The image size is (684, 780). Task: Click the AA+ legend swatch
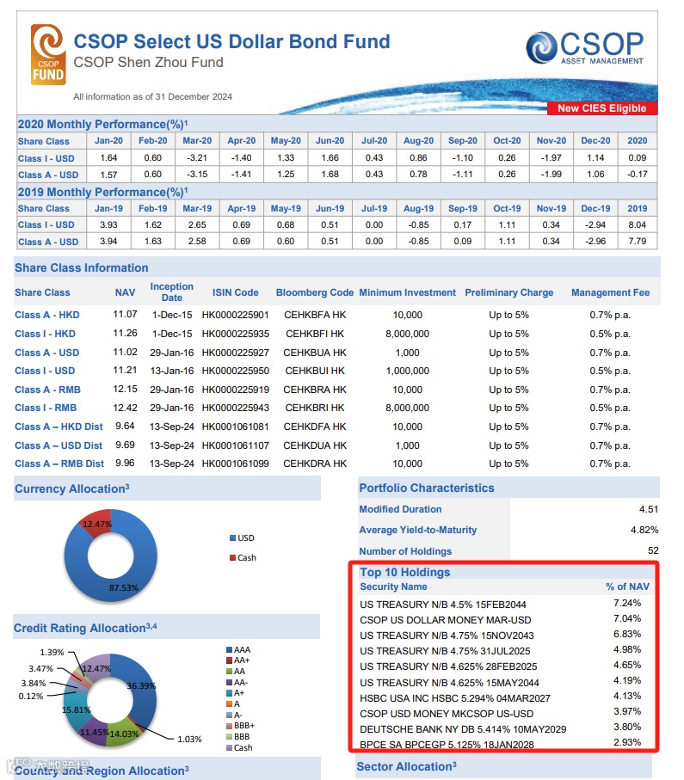(230, 660)
